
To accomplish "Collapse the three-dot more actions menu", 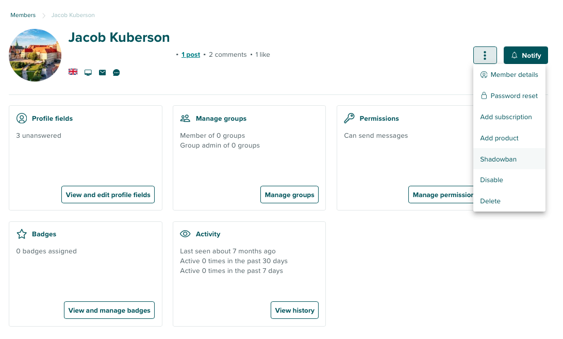I will (x=485, y=55).
